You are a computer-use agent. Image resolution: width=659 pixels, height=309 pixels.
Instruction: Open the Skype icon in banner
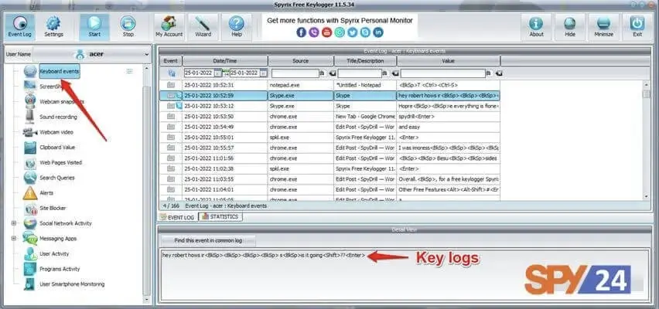tap(366, 32)
